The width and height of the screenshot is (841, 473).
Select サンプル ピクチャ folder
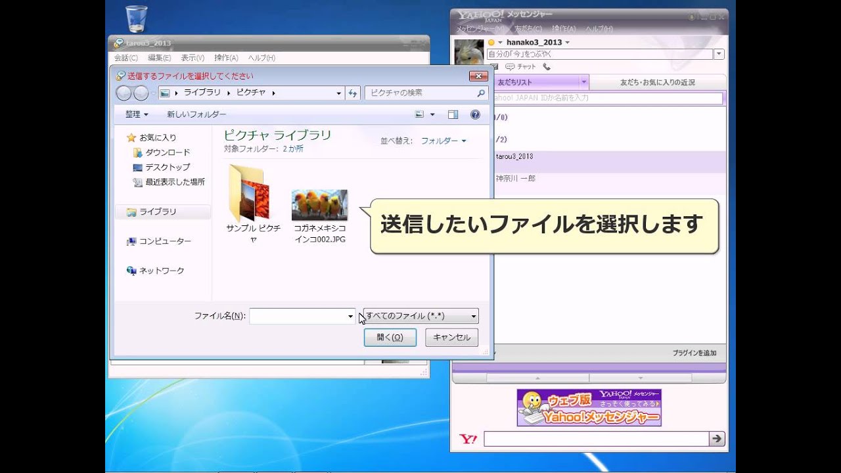pyautogui.click(x=253, y=204)
